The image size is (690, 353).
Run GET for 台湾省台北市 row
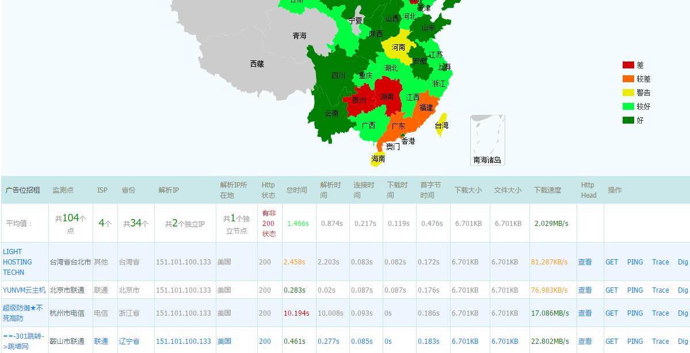point(612,262)
